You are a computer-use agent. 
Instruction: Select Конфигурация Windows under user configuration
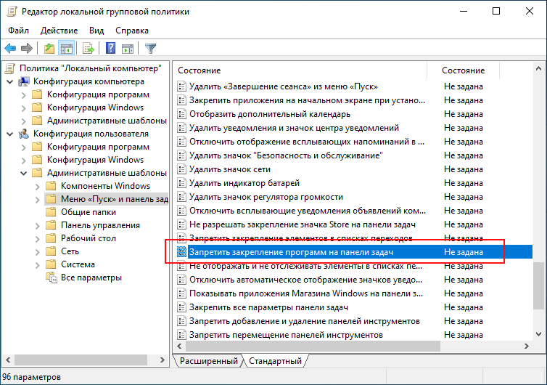point(95,160)
